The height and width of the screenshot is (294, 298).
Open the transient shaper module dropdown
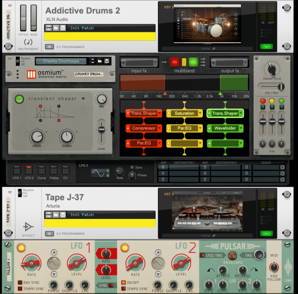pyautogui.click(x=83, y=99)
